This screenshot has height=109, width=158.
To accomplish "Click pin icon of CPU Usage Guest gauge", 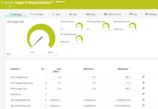I will pyautogui.click(x=84, y=30).
